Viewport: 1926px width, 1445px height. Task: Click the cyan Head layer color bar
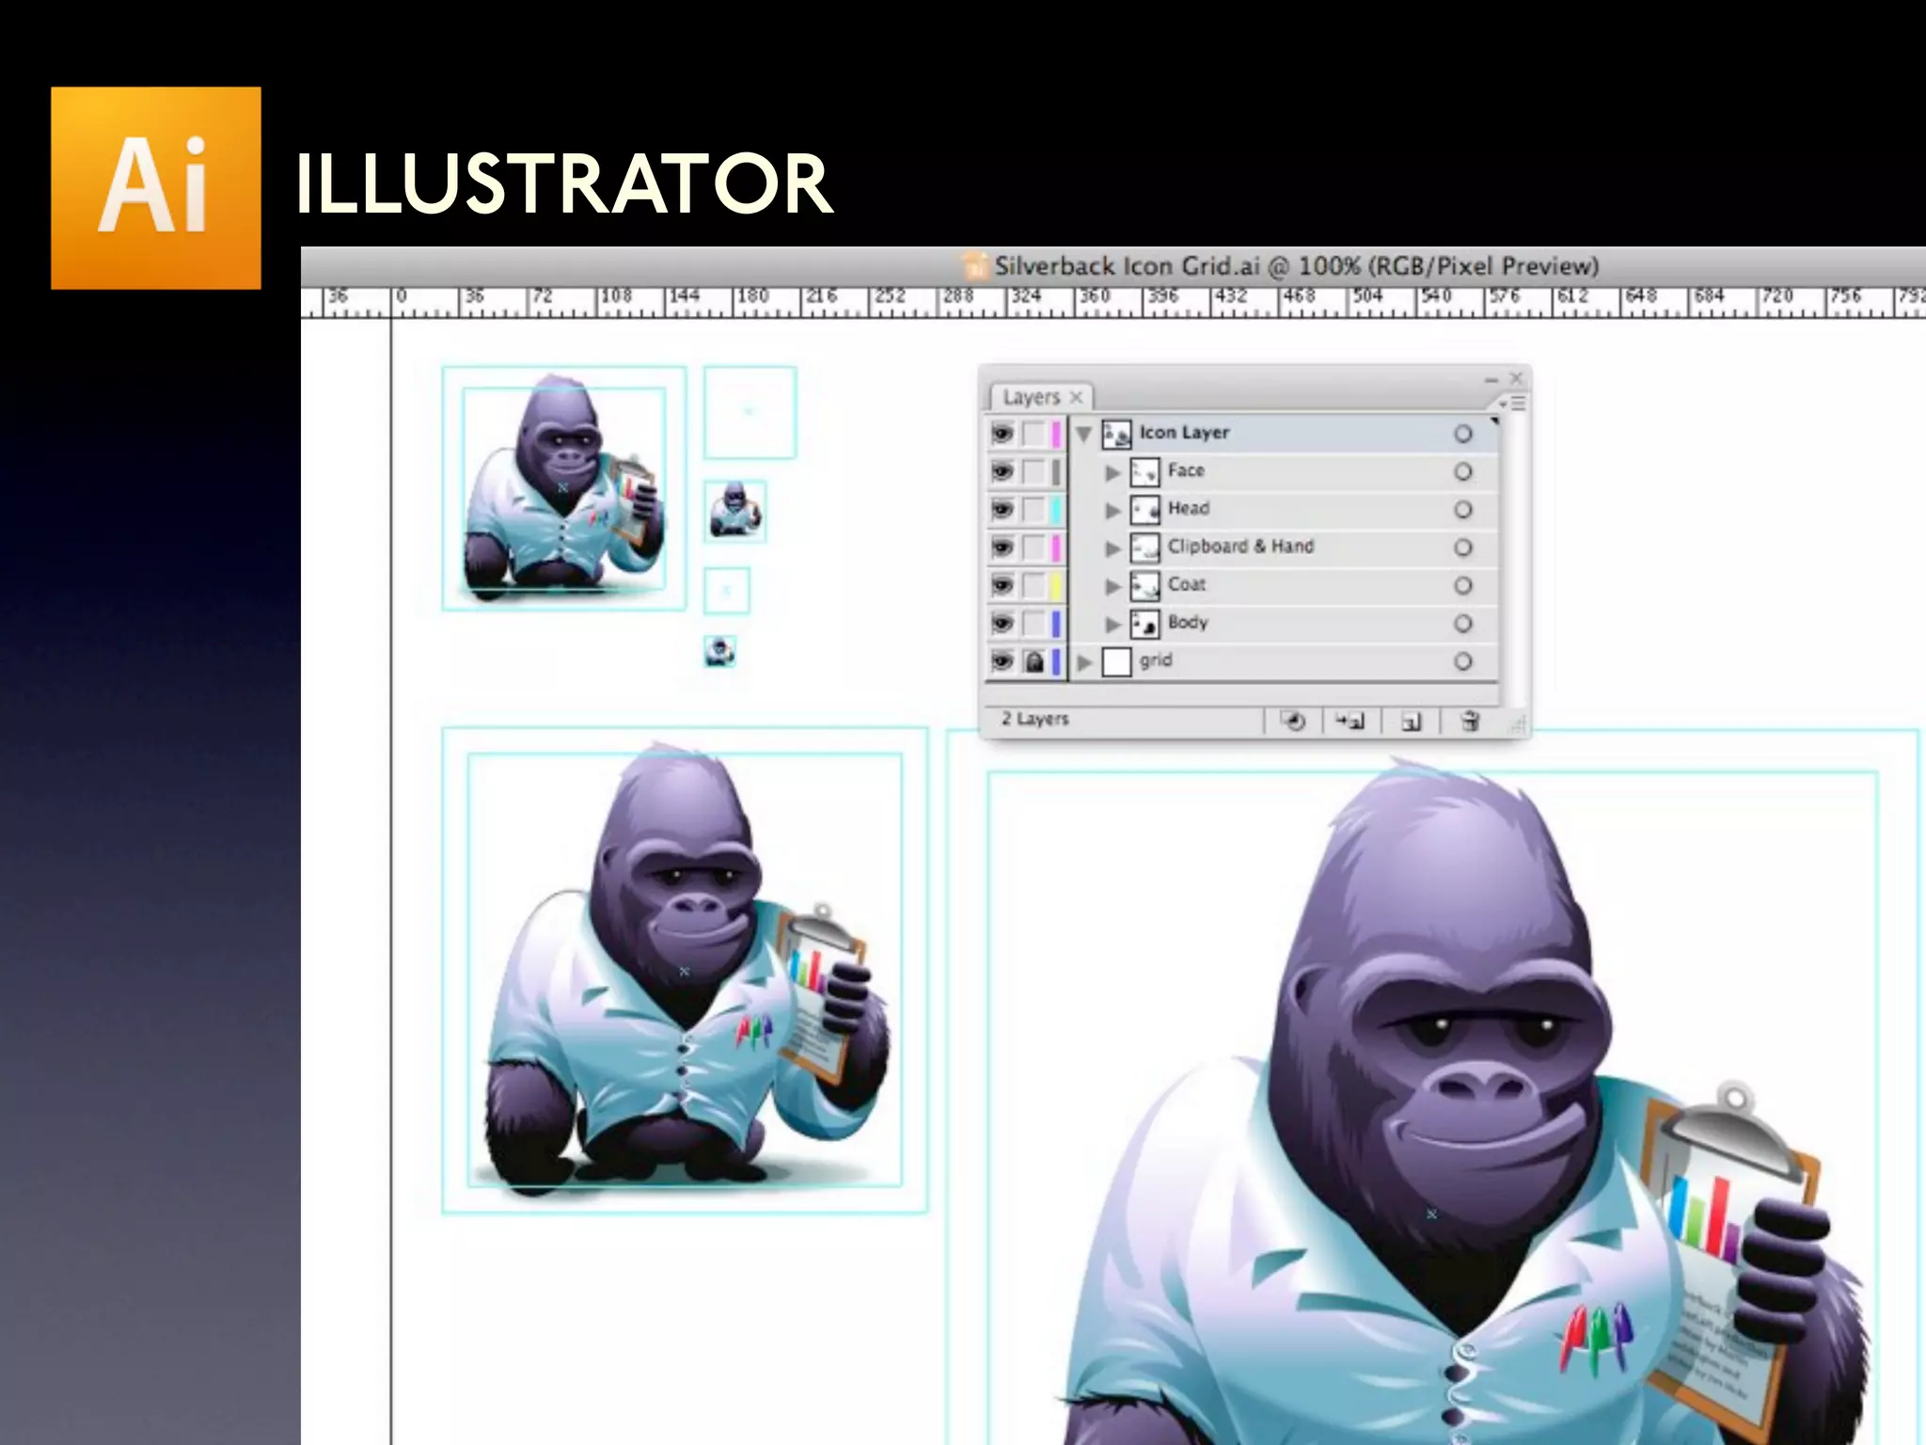[1056, 510]
